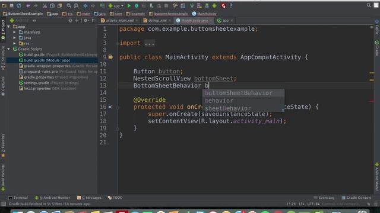Open the Terminal tool window
380x213 pixels.
[18, 198]
